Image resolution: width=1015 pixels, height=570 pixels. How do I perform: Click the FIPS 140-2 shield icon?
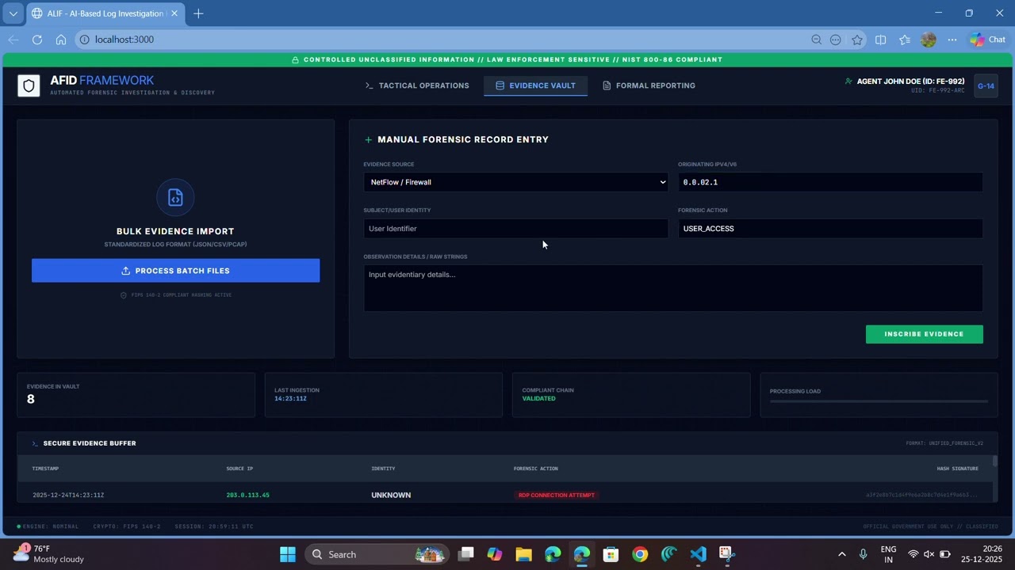click(123, 295)
